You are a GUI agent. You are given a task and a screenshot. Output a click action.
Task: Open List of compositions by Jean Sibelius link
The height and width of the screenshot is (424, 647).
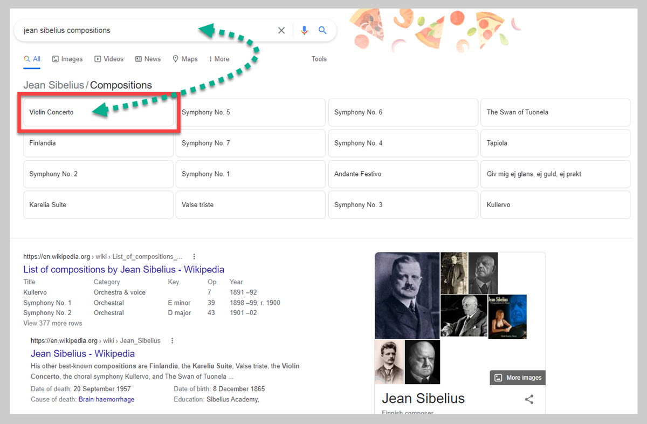coord(123,269)
